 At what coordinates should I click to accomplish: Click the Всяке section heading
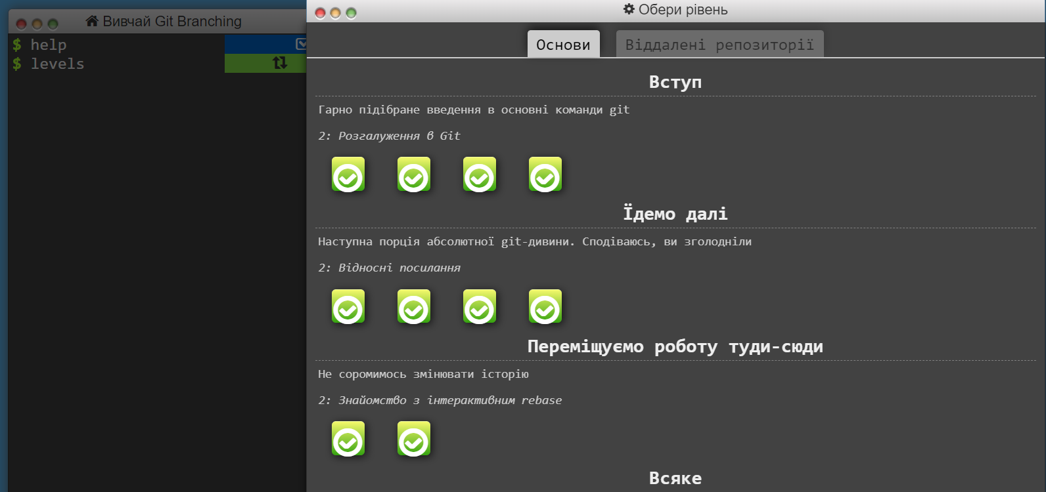(x=675, y=478)
